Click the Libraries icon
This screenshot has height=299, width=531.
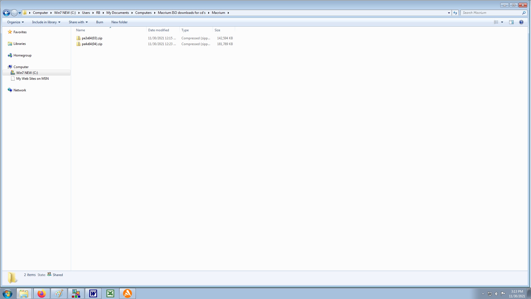tap(10, 44)
